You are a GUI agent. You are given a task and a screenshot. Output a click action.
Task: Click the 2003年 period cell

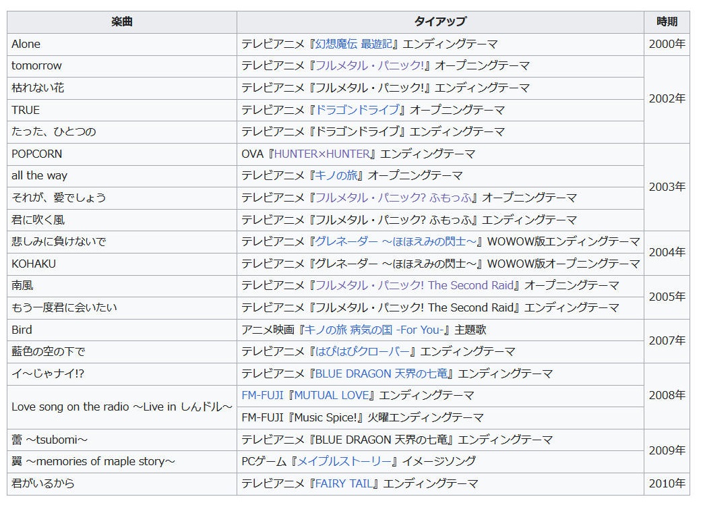tap(667, 187)
